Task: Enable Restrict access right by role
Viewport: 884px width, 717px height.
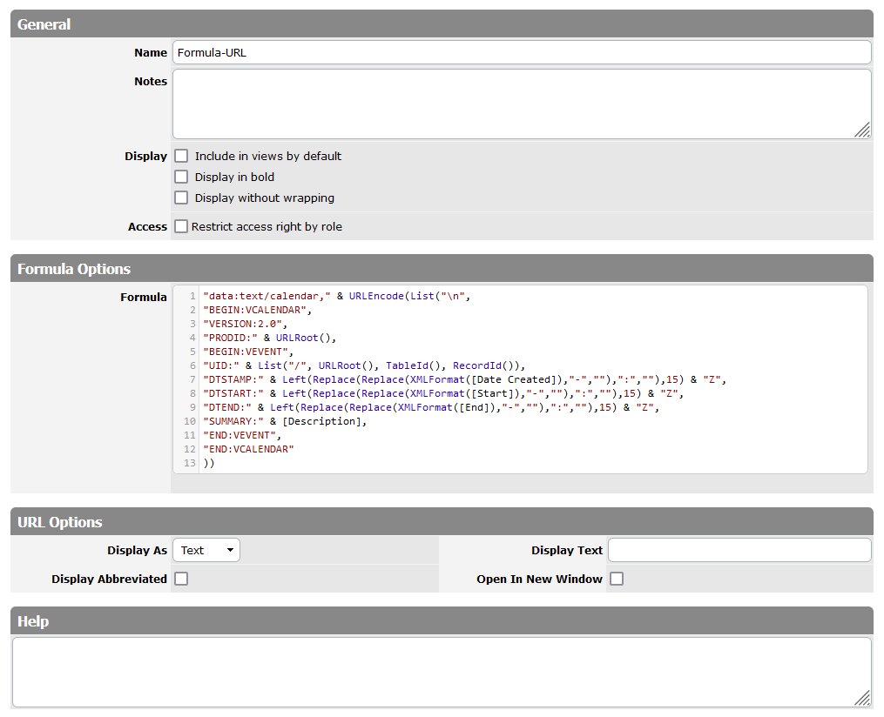Action: [181, 227]
